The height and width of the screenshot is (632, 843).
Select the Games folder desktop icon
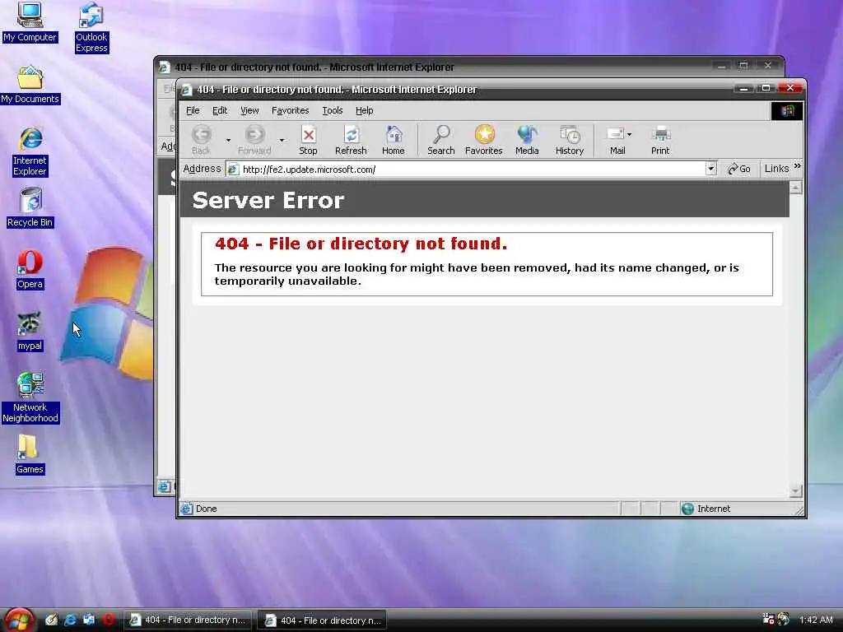pyautogui.click(x=30, y=454)
